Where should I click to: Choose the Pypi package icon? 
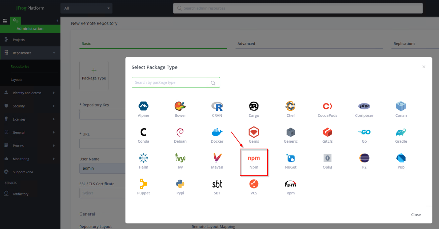coord(180,184)
